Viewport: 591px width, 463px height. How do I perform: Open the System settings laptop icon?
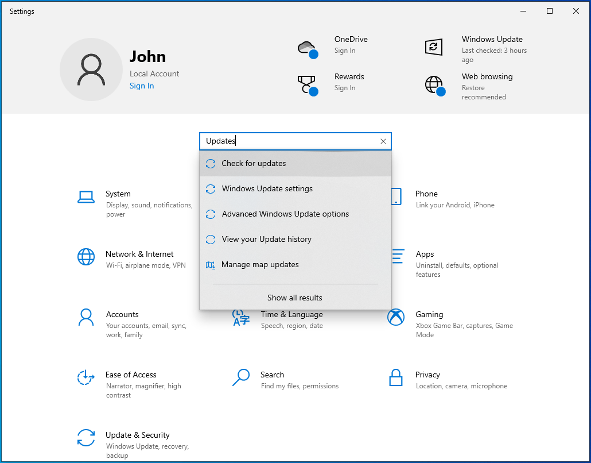[x=86, y=198]
